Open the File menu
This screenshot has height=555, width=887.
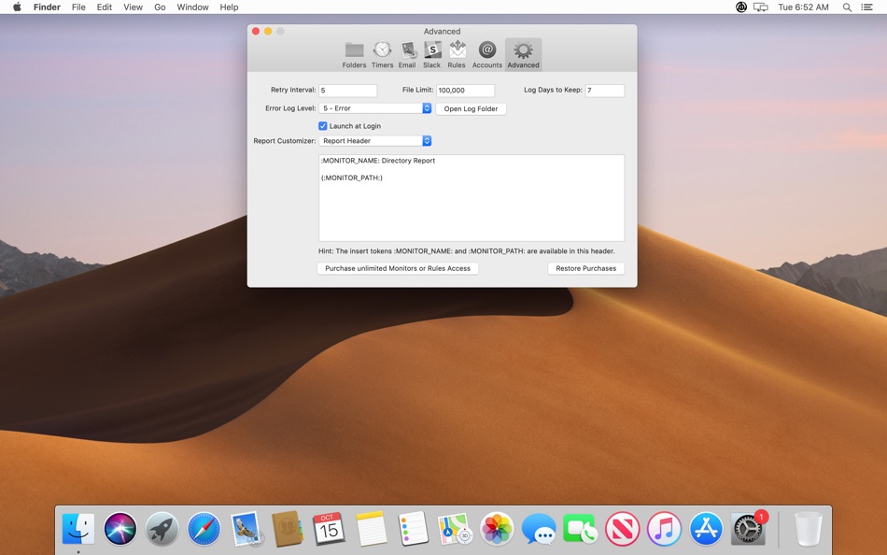click(x=78, y=7)
